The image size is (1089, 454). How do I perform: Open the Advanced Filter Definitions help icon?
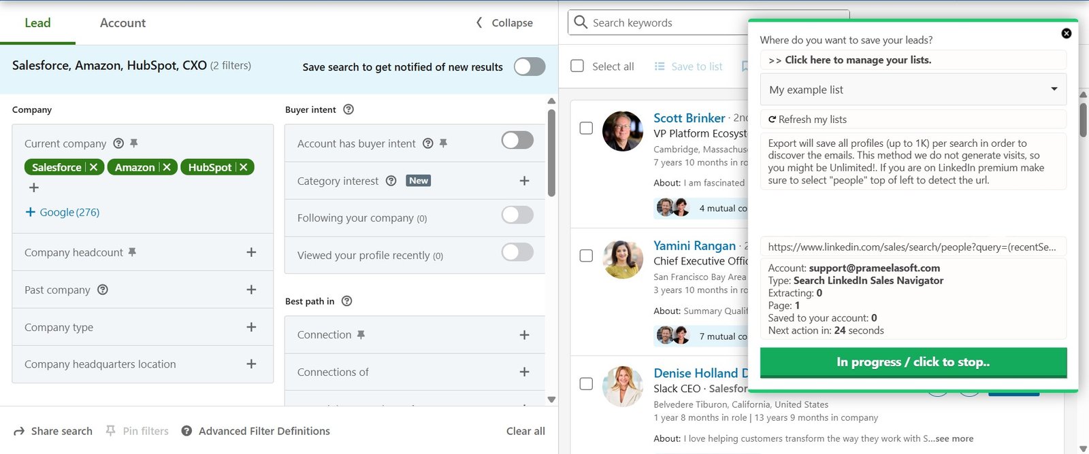click(x=186, y=431)
